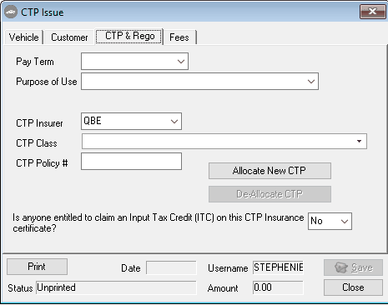This screenshot has width=388, height=305.
Task: Go to the Fees tab
Action: click(179, 37)
